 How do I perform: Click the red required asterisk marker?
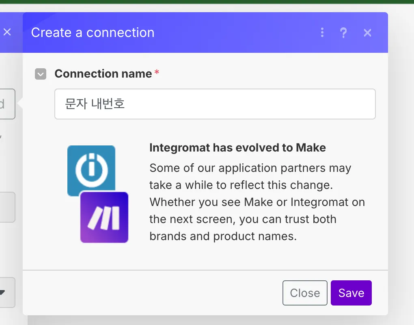157,73
